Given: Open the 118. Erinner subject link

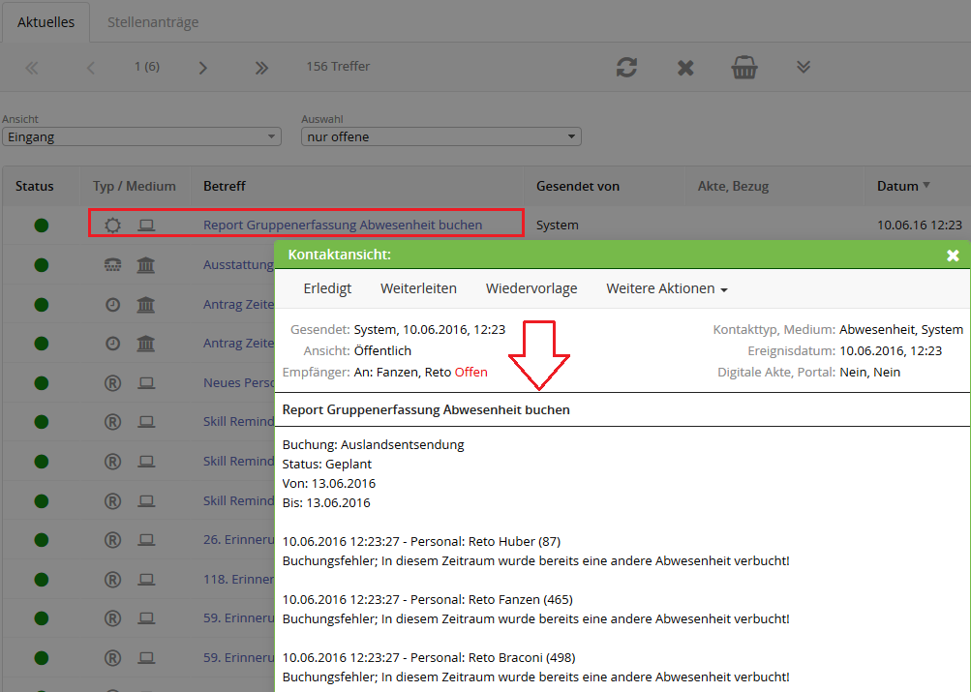Looking at the screenshot, I should click(238, 580).
